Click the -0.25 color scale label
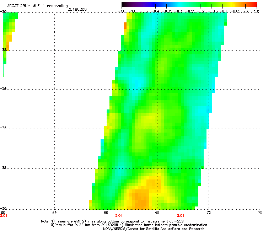The width and height of the screenshot is (263, 231). tap(190, 11)
